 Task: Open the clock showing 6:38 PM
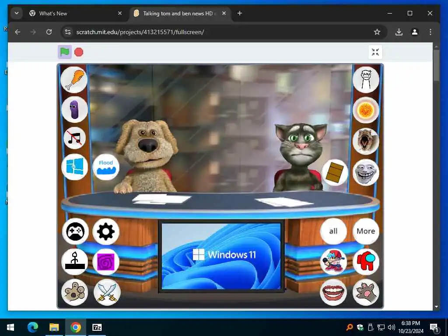point(411,327)
